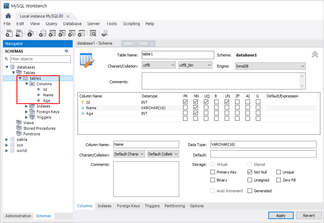Enable Unique constraint for the Id column

pos(206,102)
